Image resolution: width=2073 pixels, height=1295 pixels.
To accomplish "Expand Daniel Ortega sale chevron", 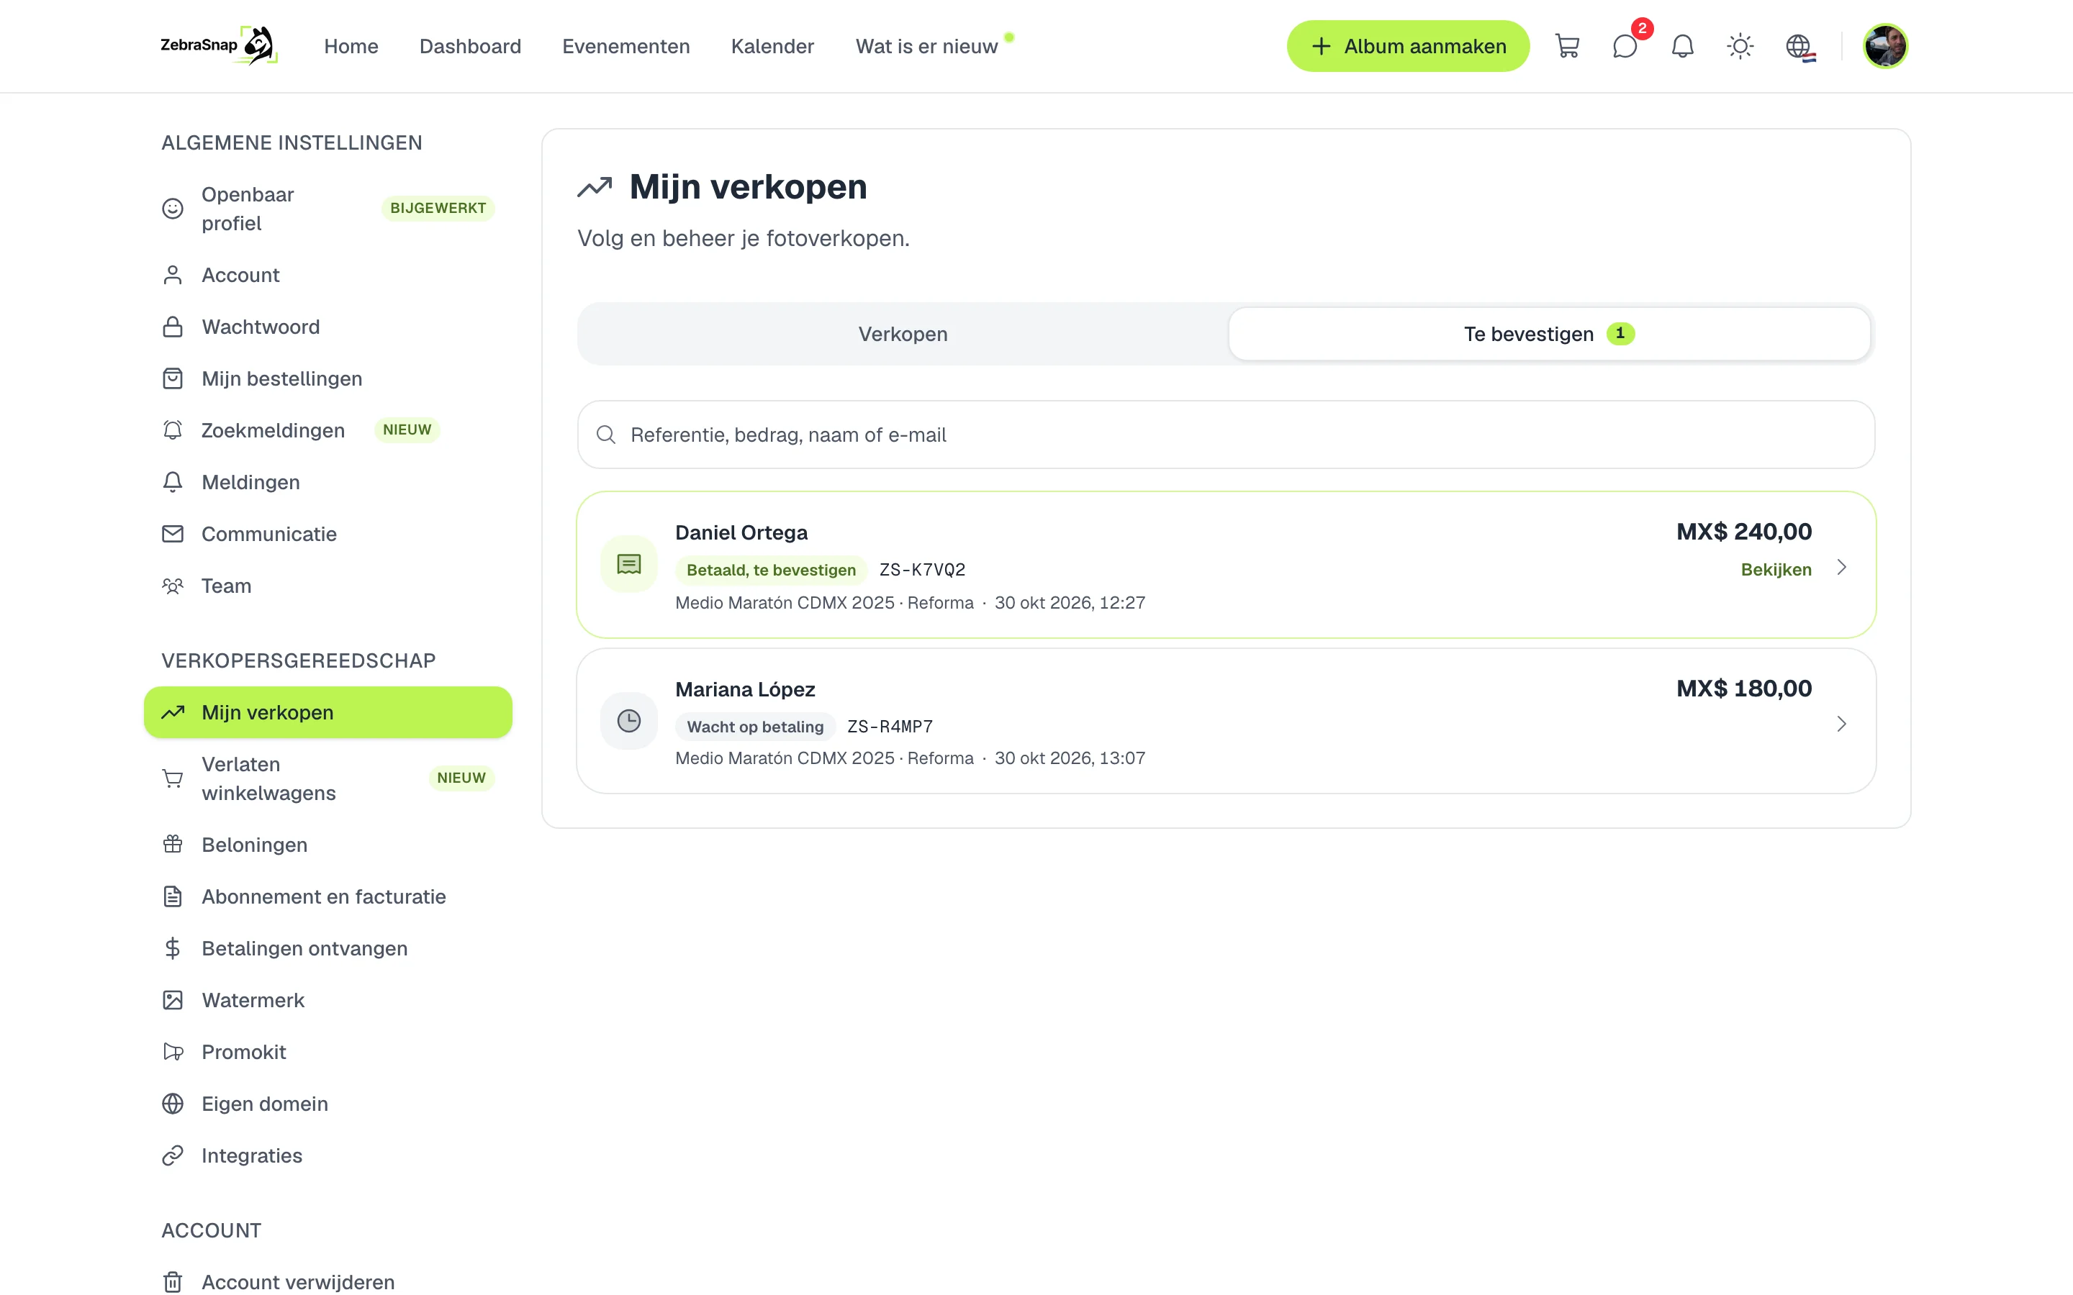I will [1841, 568].
